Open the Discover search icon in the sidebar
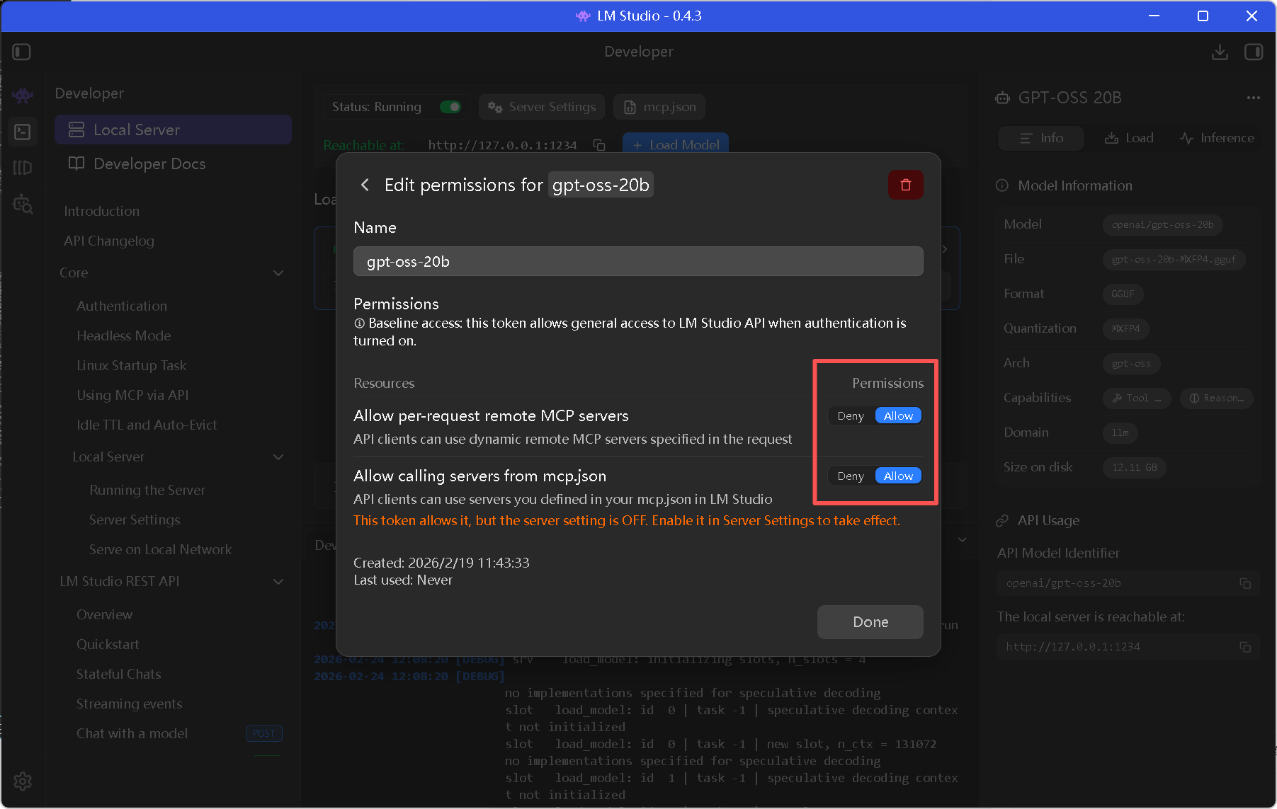 click(23, 204)
